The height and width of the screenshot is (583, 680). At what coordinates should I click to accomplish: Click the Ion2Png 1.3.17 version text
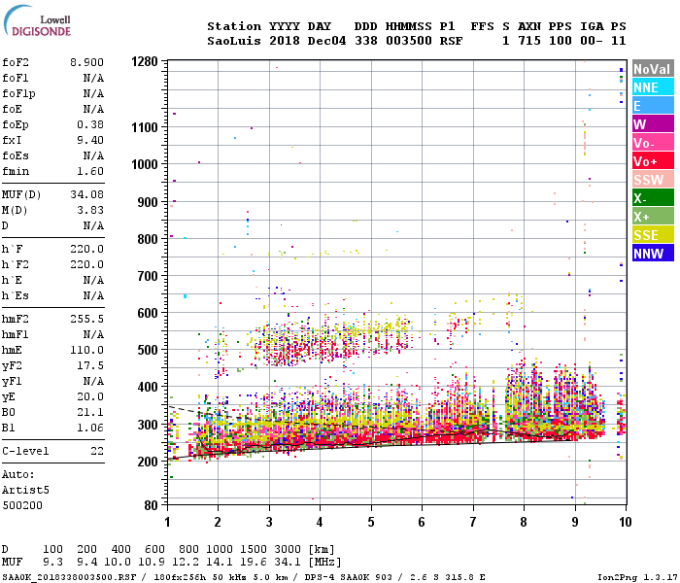[637, 577]
